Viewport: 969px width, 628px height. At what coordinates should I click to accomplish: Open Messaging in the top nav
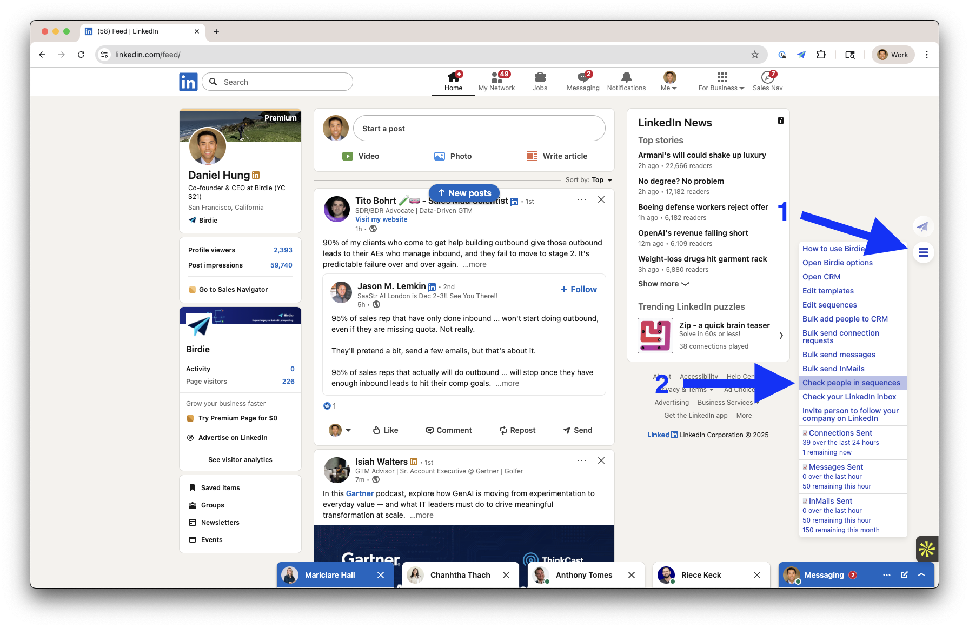(583, 82)
